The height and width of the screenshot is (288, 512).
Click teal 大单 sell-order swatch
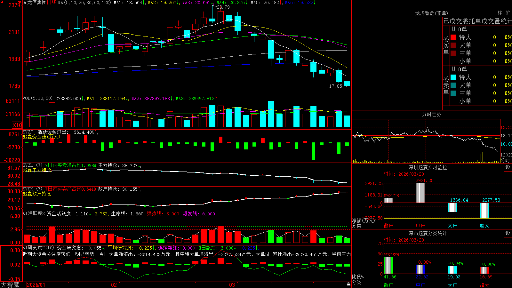453,85
